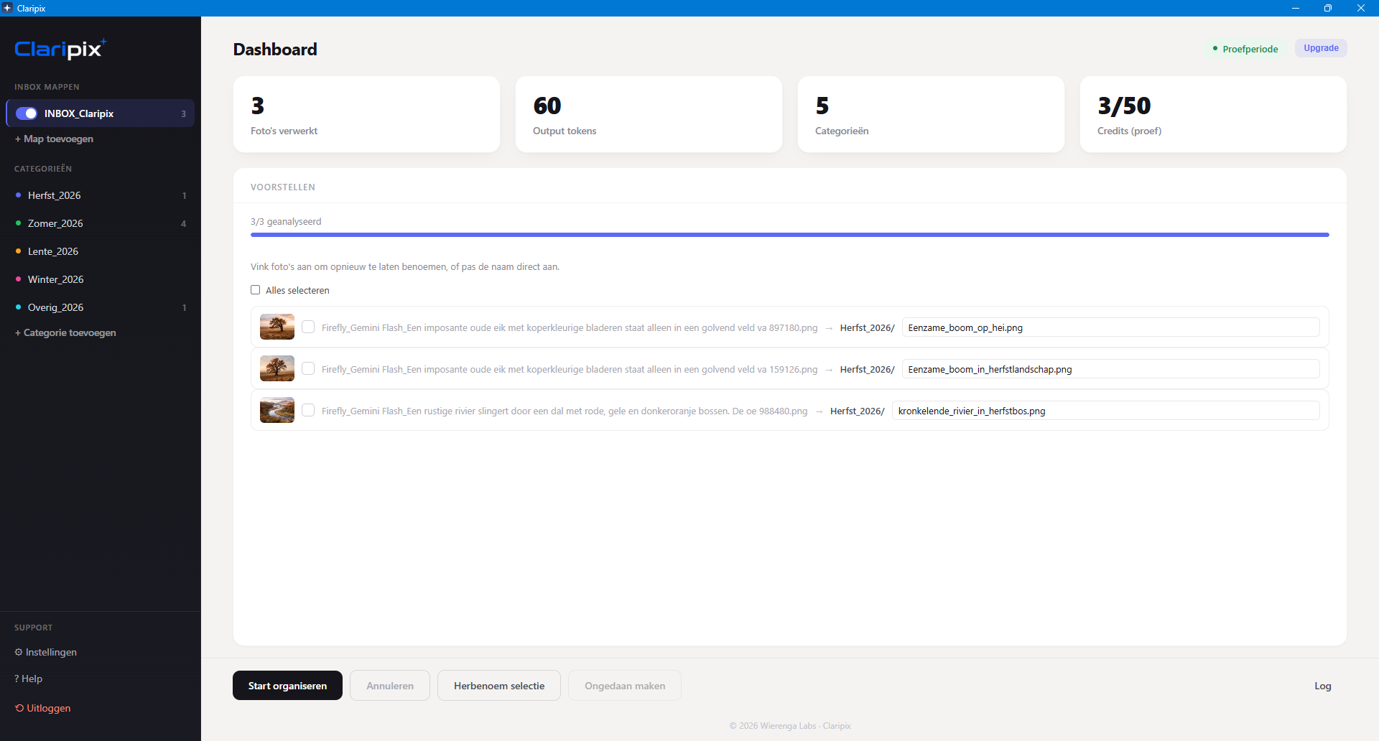
Task: Open Instellingen settings
Action: point(46,652)
